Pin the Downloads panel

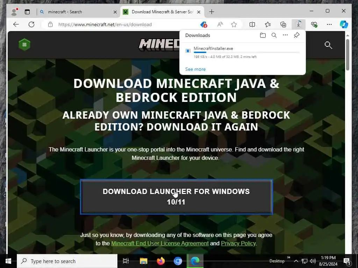pyautogui.click(x=296, y=35)
